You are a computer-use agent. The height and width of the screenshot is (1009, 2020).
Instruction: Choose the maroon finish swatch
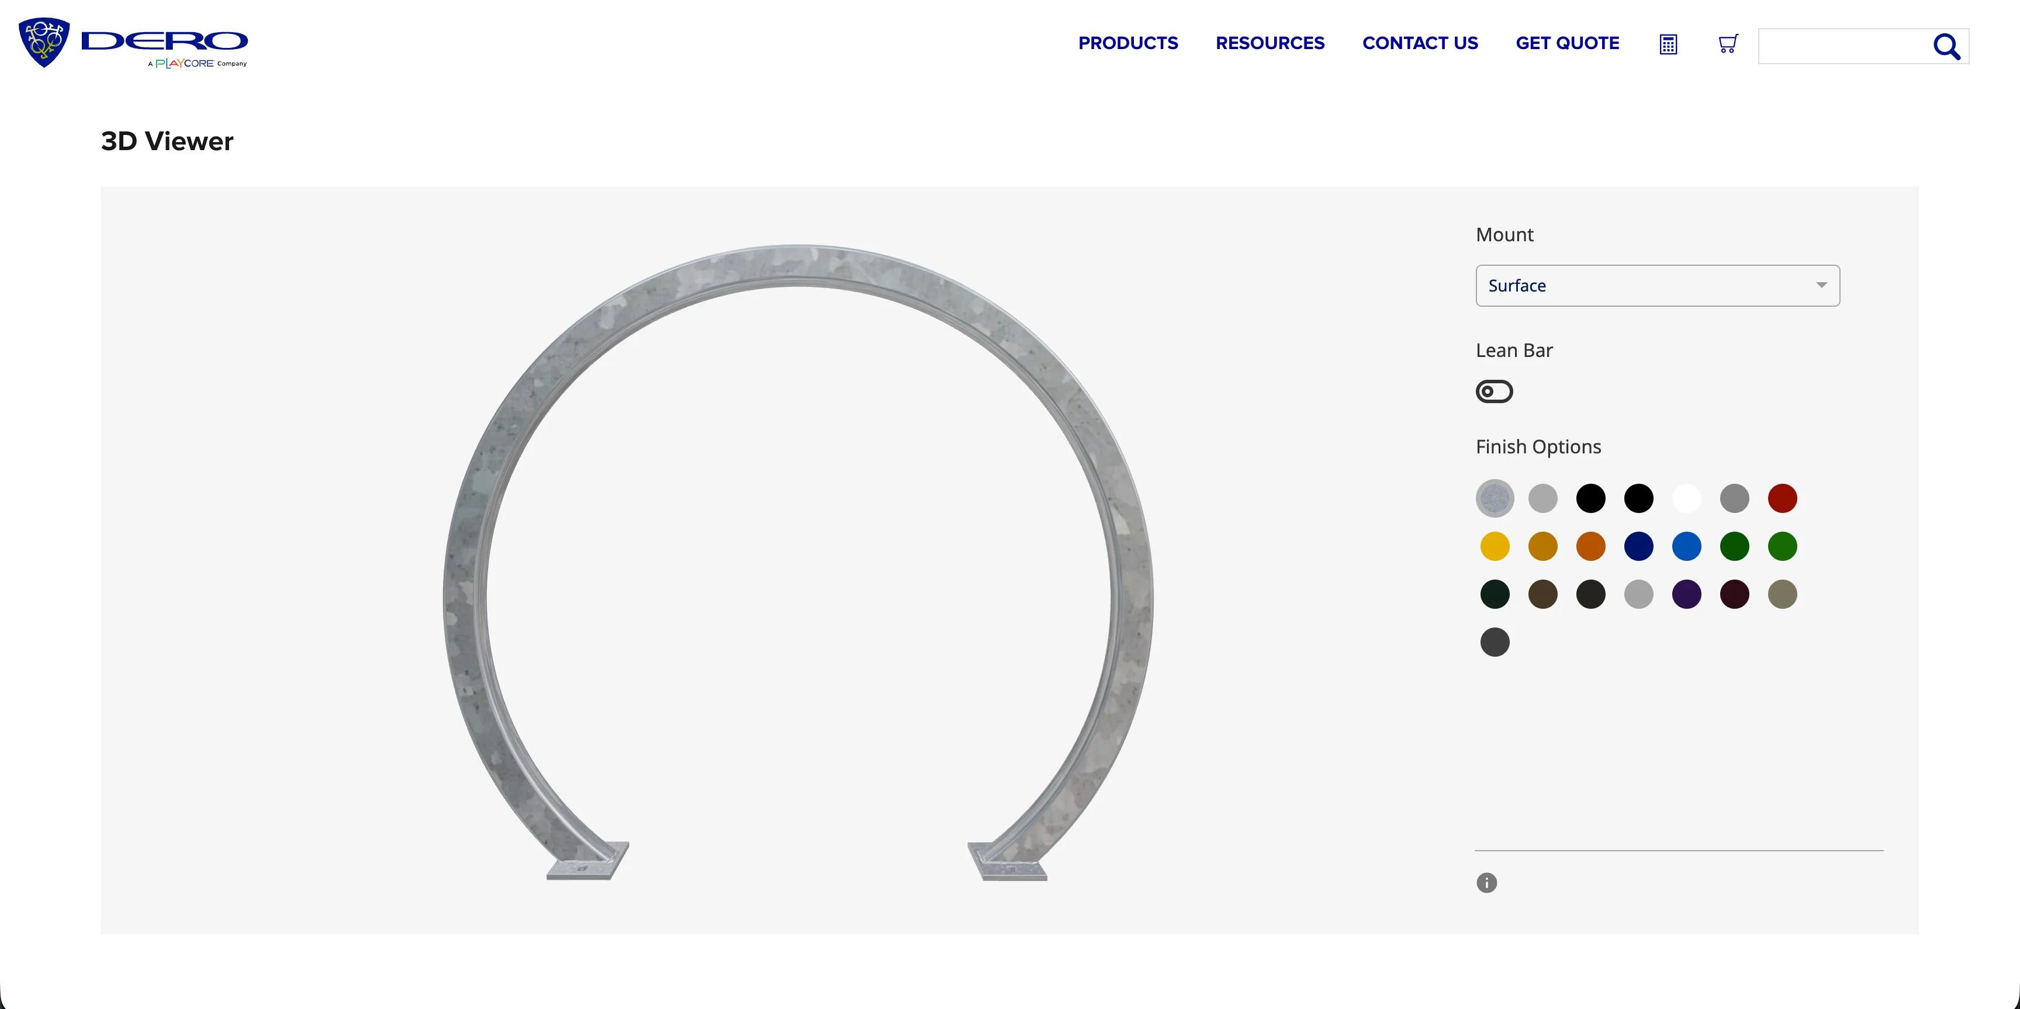point(1734,594)
